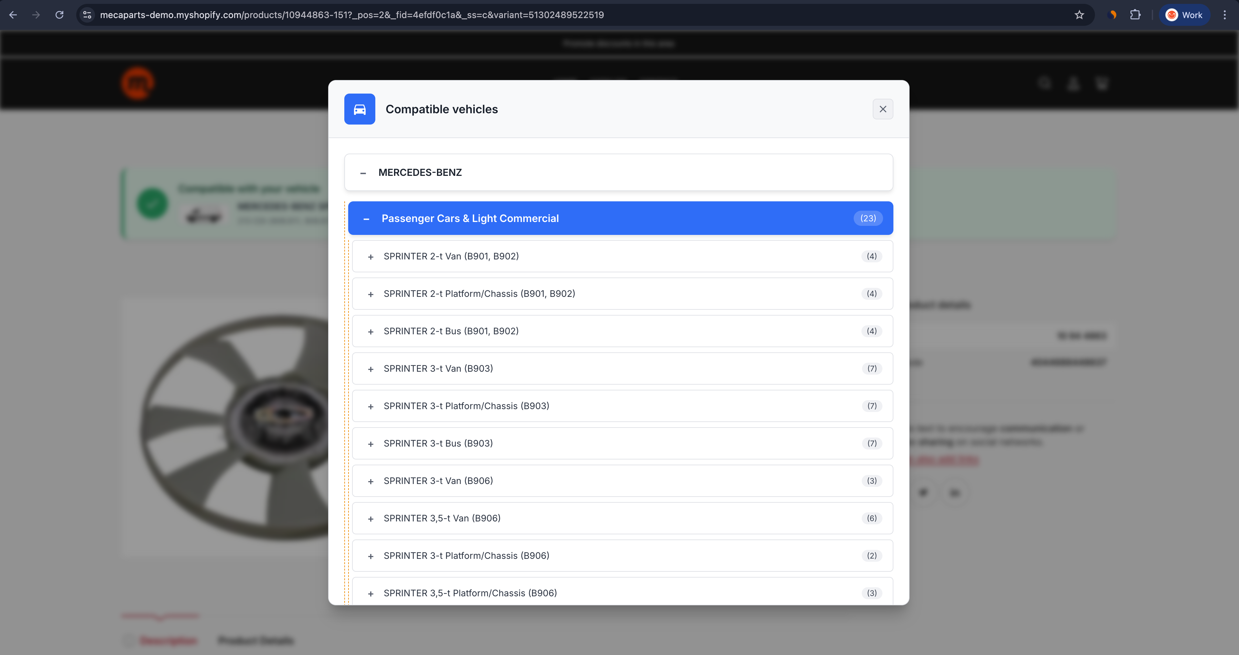The height and width of the screenshot is (655, 1239).
Task: Open the browser extensions menu
Action: [1135, 15]
